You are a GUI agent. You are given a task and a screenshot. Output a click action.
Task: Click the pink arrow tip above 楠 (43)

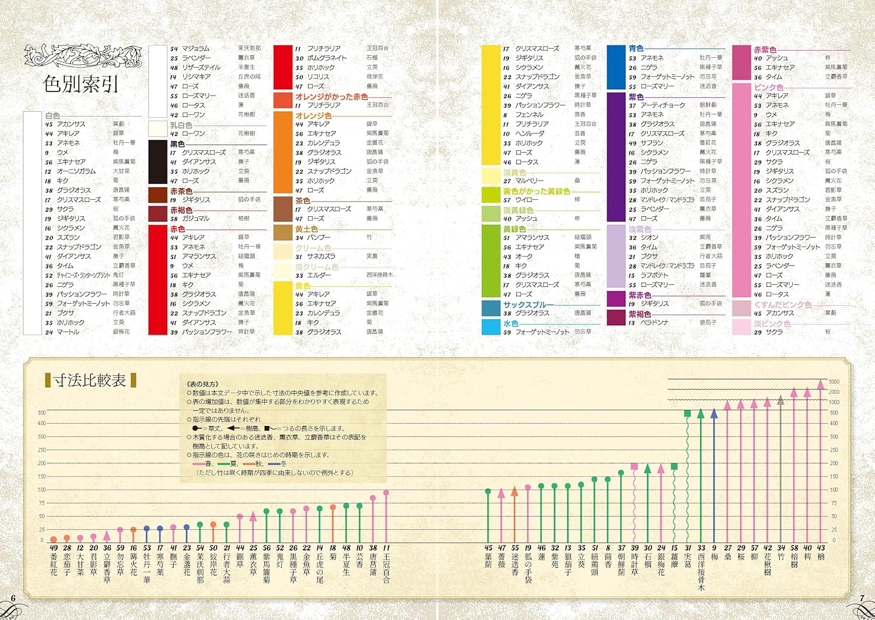coord(821,385)
